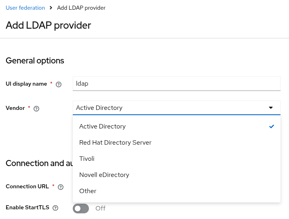Click the General options section heading
Image resolution: width=289 pixels, height=219 pixels.
pyautogui.click(x=35, y=61)
